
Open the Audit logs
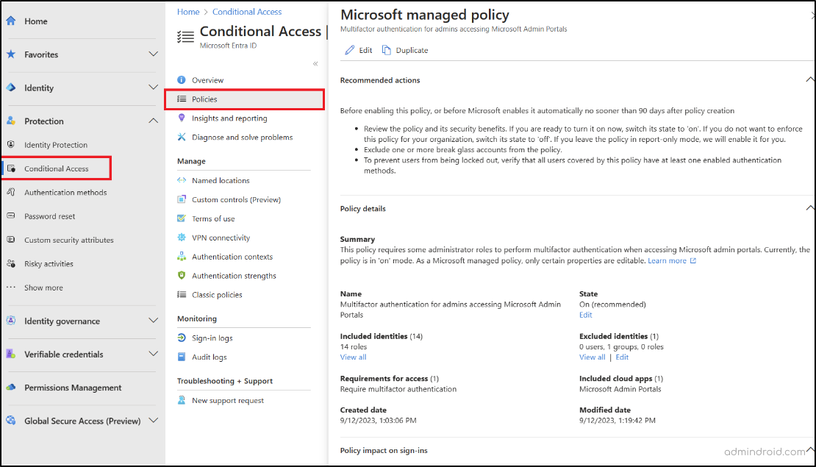pos(210,357)
